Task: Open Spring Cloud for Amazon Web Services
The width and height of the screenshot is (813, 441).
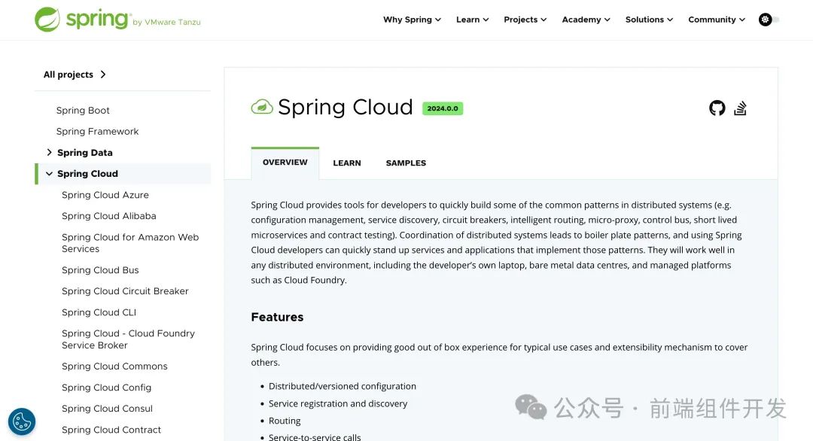Action: (130, 243)
